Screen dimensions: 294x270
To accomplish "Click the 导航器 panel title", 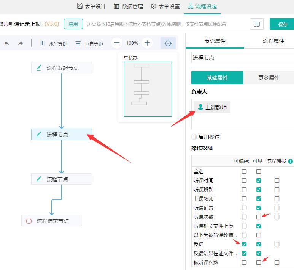I will (130, 58).
